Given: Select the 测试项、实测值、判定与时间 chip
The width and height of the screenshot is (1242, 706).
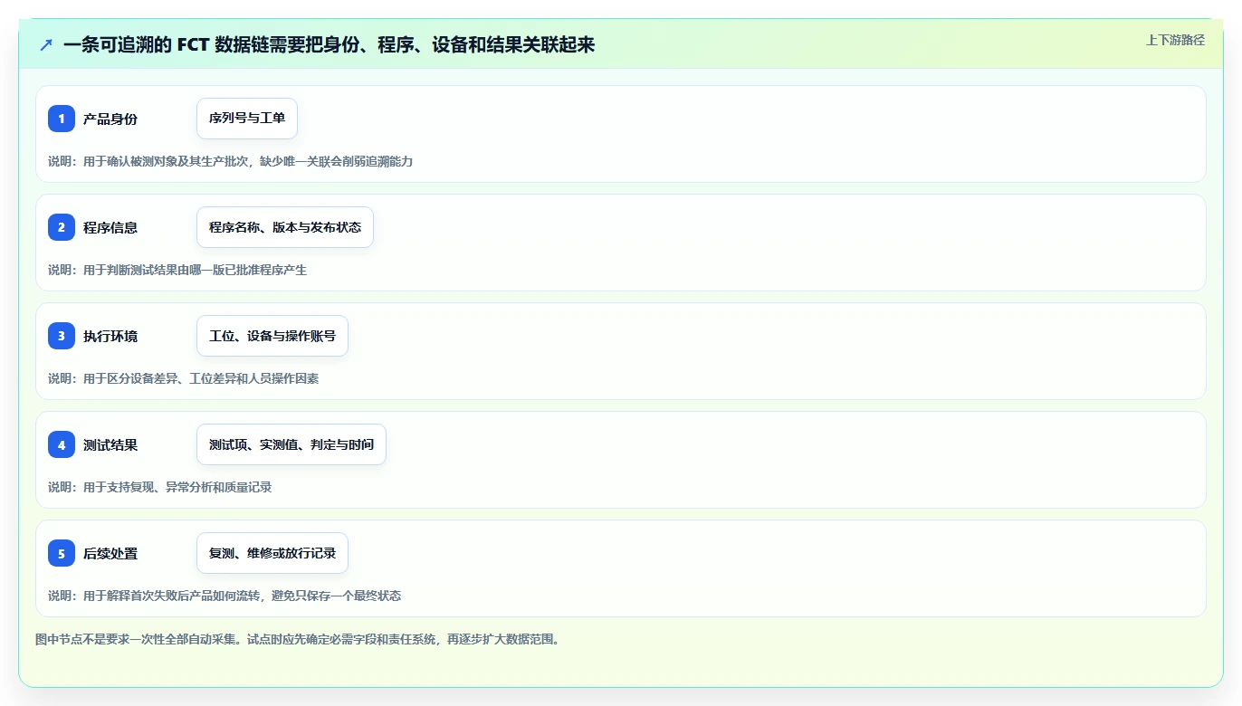Looking at the screenshot, I should click(291, 444).
